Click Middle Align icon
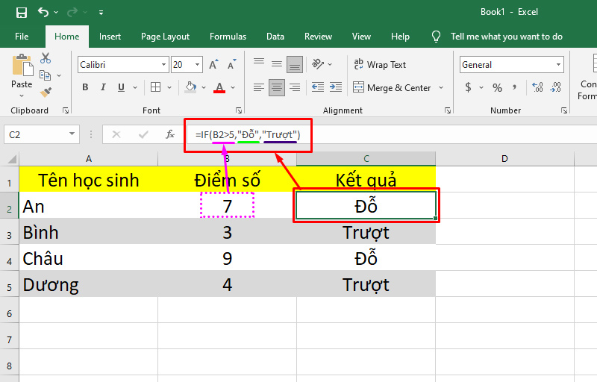This screenshot has height=382, width=597. coord(277,64)
